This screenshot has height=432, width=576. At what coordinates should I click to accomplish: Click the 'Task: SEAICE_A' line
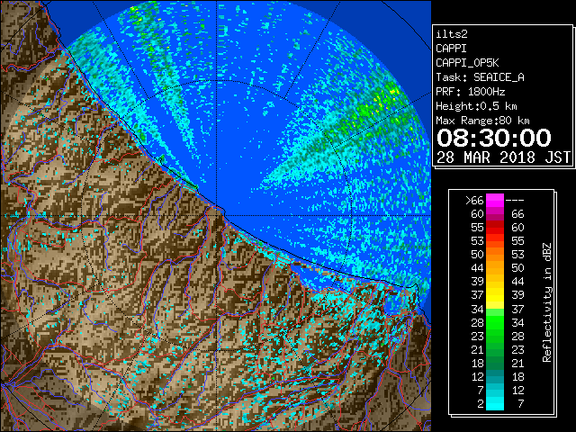pyautogui.click(x=480, y=77)
